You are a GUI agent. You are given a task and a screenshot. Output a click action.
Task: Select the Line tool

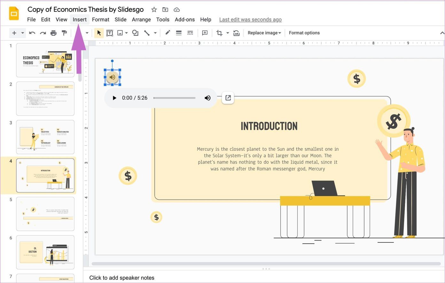[147, 33]
